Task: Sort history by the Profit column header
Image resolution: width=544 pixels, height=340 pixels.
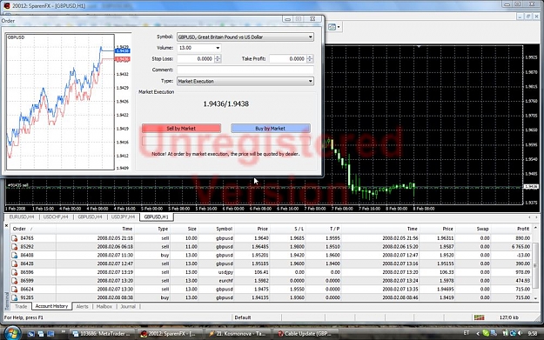Action: click(x=523, y=229)
